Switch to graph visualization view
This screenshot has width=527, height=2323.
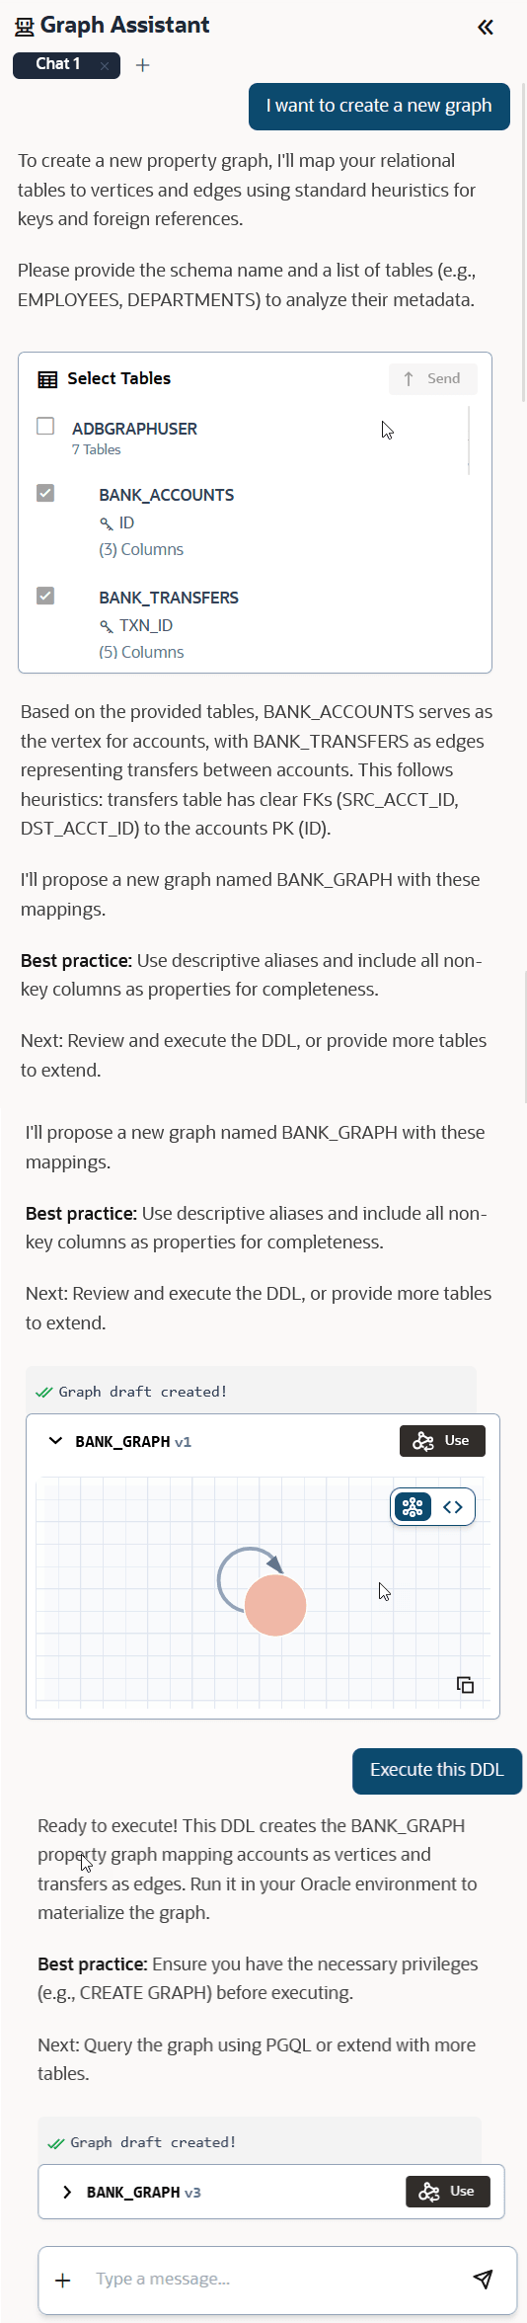pyautogui.click(x=413, y=1507)
